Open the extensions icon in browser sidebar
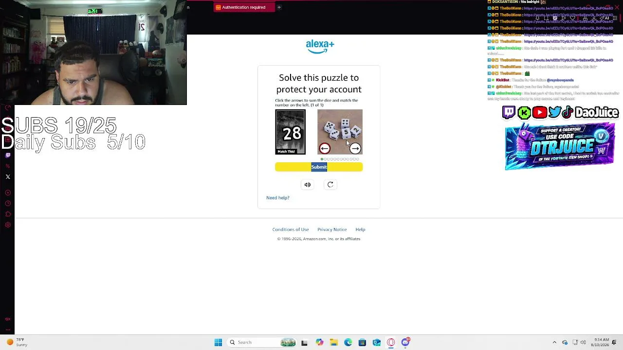623x350 pixels. tap(8, 214)
